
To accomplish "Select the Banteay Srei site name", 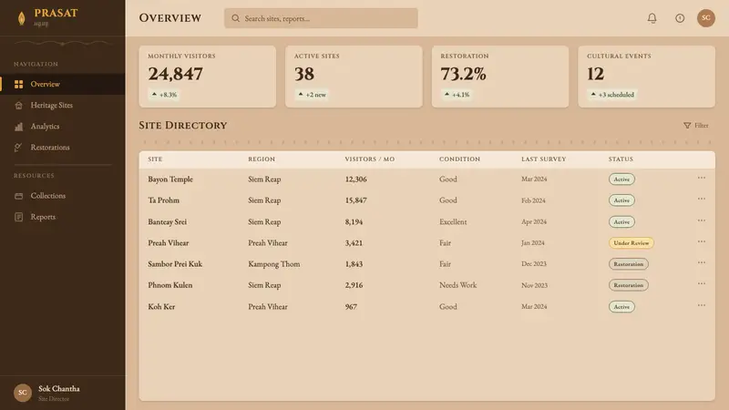I will click(168, 221).
